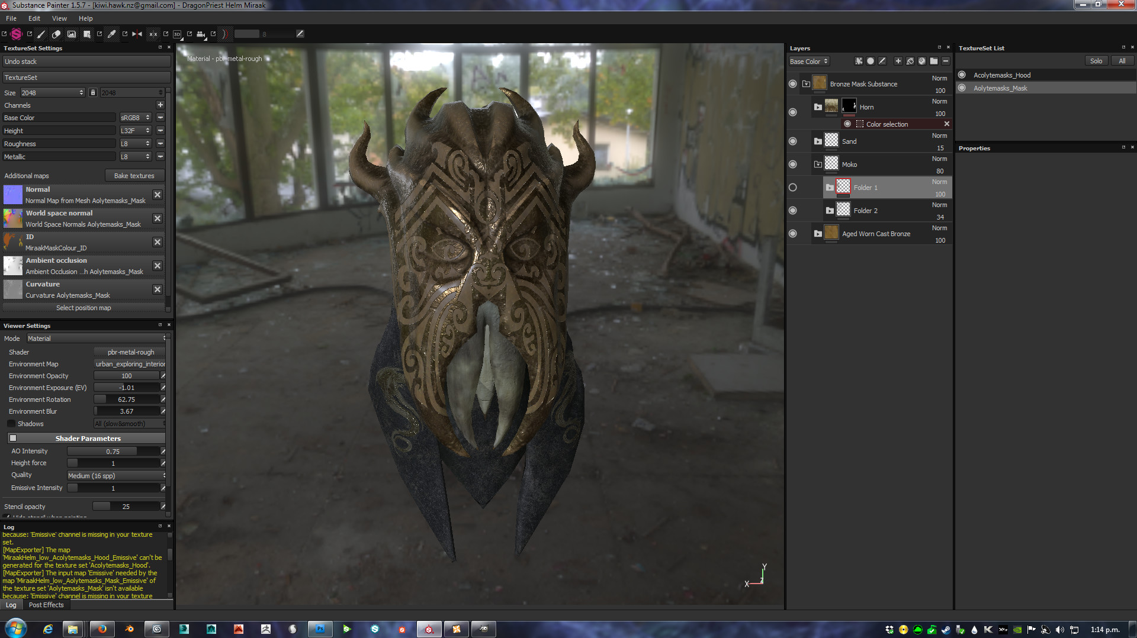This screenshot has height=638, width=1137.
Task: Collapse the Moko folder
Action: (818, 165)
